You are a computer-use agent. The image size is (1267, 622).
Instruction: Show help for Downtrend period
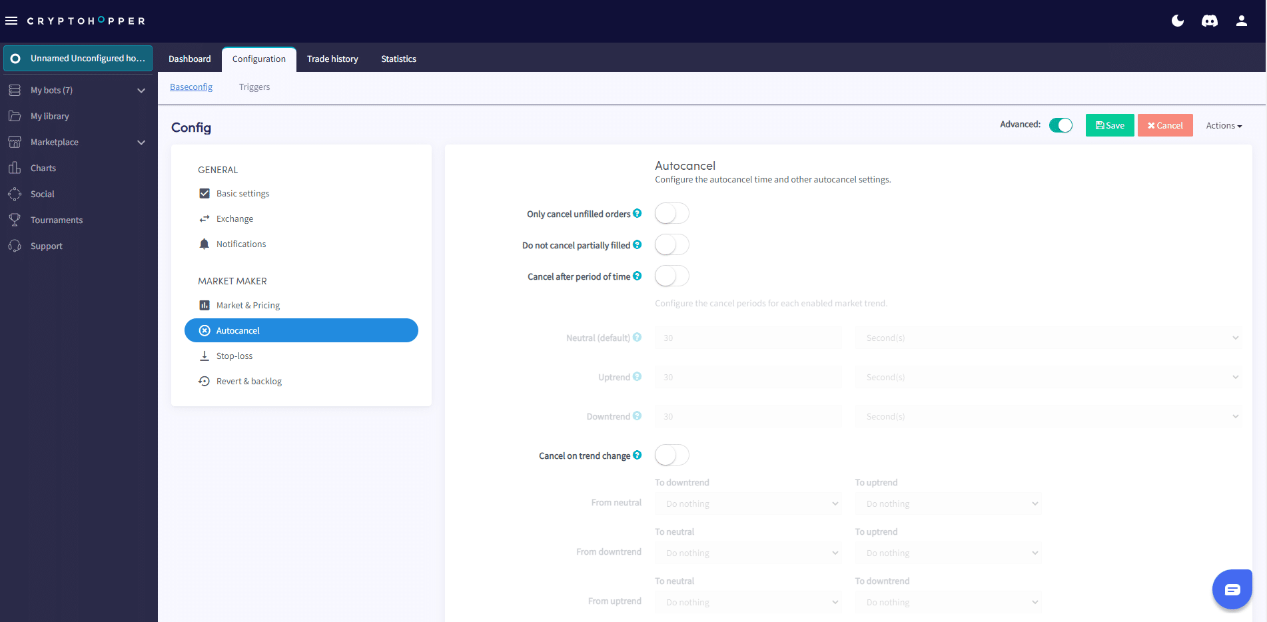pyautogui.click(x=637, y=416)
